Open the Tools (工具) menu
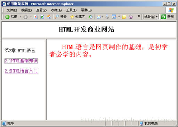This screenshot has height=127, width=178. click(71, 10)
